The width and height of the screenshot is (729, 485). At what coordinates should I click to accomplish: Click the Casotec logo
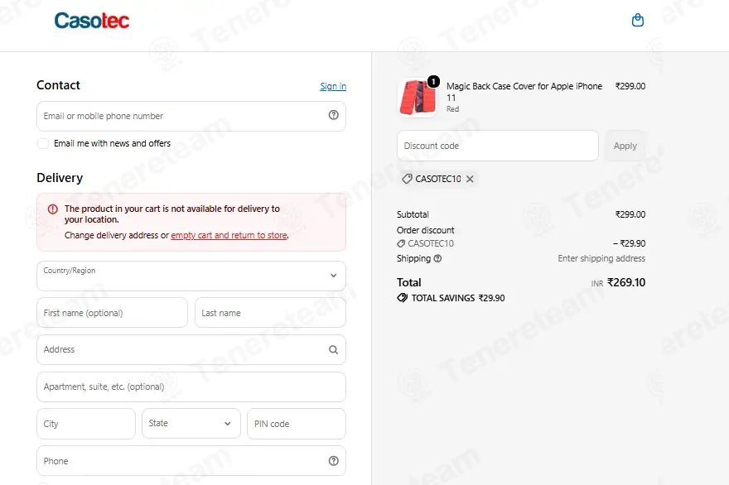pos(92,21)
